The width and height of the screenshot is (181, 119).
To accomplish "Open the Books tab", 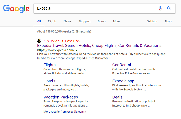I will click(102, 21).
